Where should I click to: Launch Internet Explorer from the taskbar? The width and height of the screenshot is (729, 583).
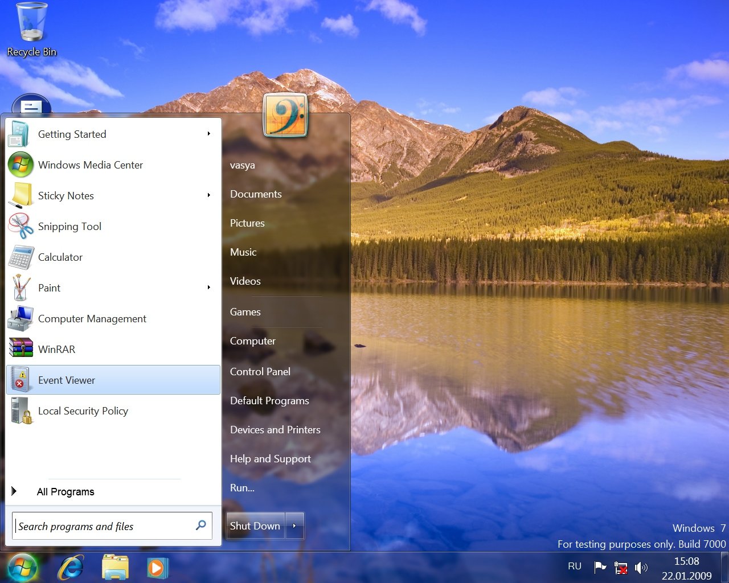71,568
